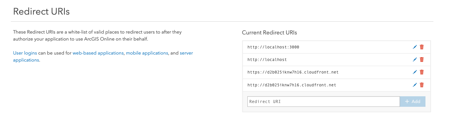Edit the https cloudfront.net redirect URI
This screenshot has width=451, height=117.
415,72
